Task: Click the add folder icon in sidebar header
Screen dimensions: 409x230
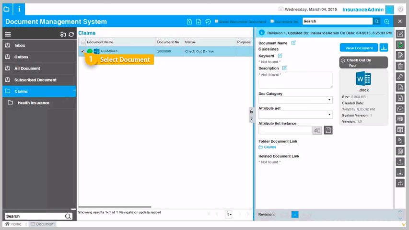Action: coord(63,34)
